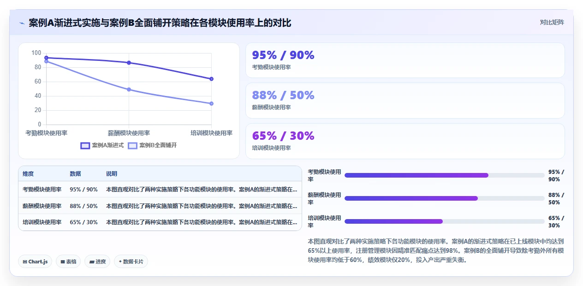
Task: Click the 88% / 50% data card value
Action: click(283, 95)
